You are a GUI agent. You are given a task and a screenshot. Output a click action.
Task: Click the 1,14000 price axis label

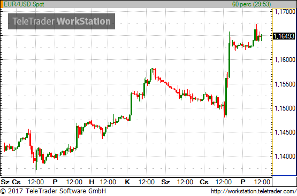[285, 156]
